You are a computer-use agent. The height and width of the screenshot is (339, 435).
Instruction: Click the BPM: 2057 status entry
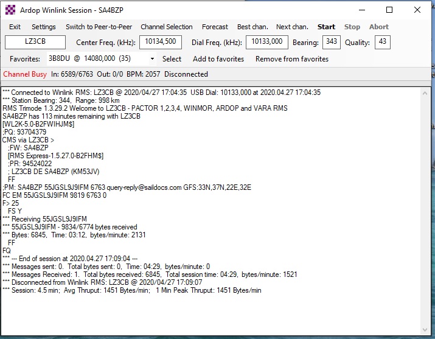coord(143,74)
